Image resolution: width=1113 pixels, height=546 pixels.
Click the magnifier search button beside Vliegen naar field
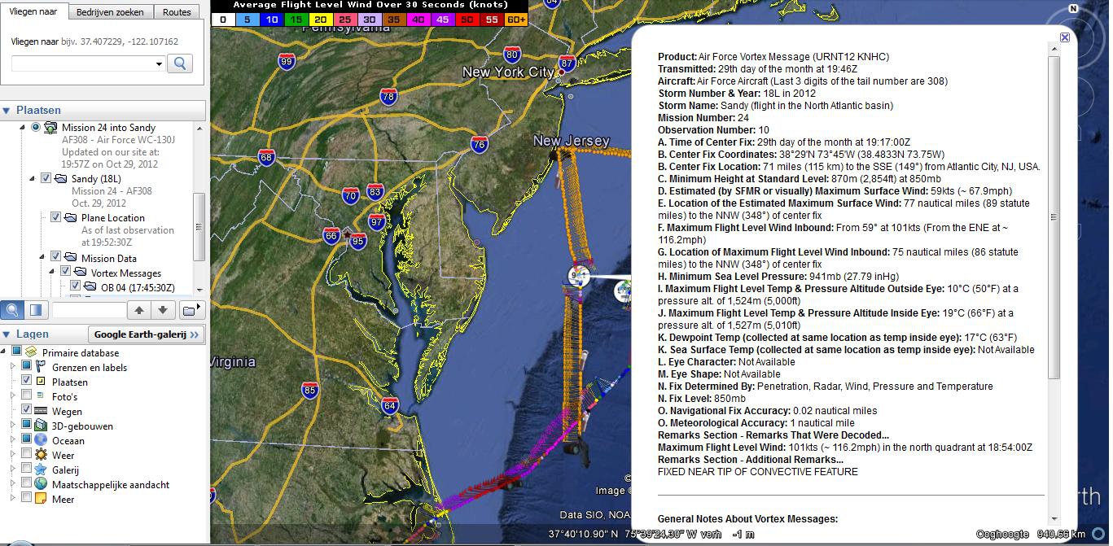click(x=180, y=63)
